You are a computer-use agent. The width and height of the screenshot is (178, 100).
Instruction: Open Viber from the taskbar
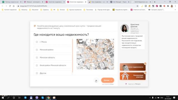coord(37,97)
